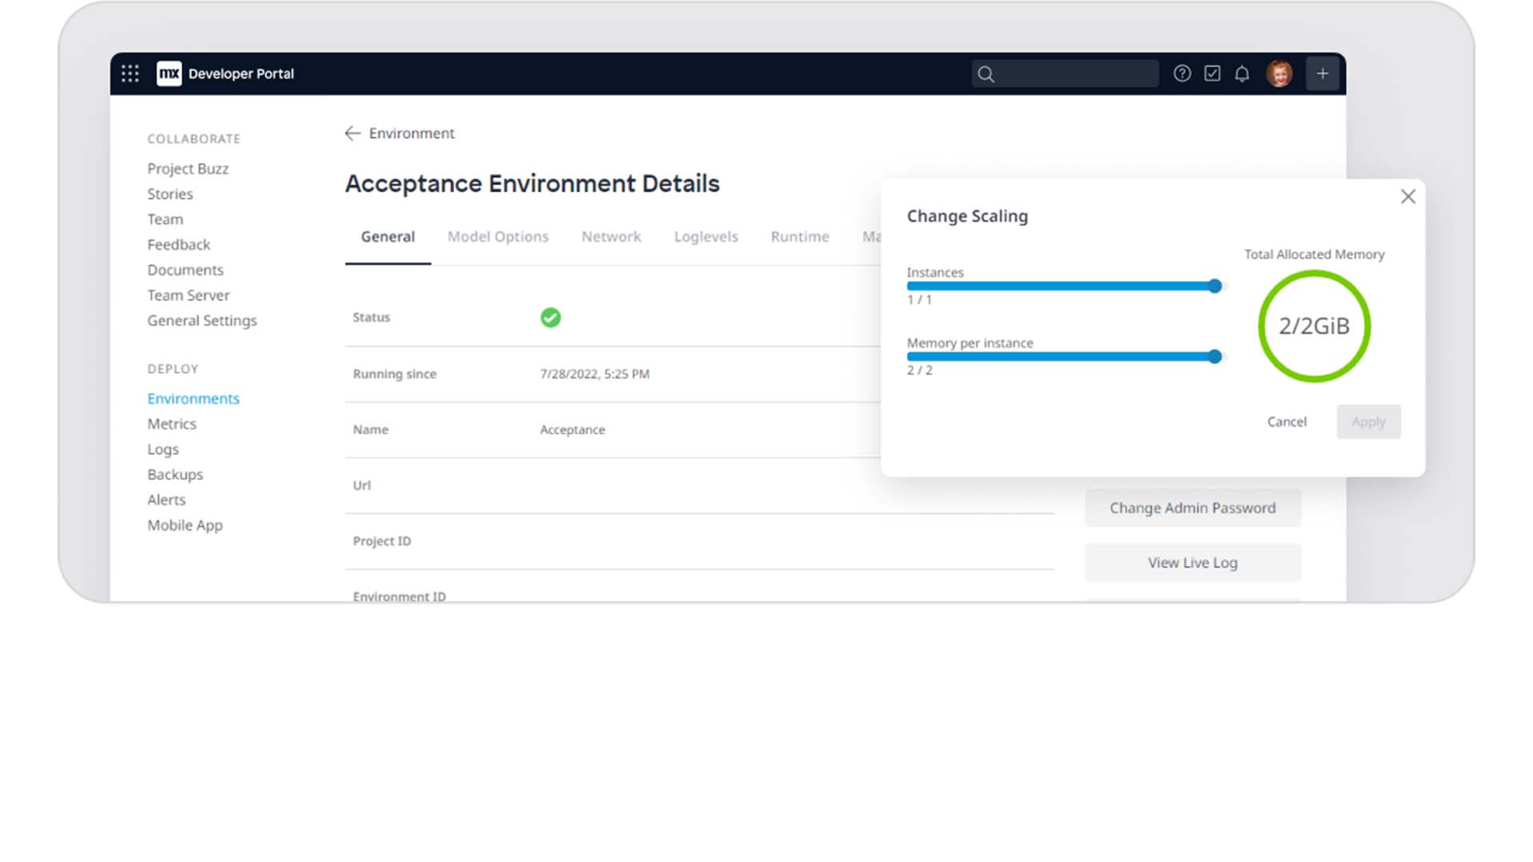Click the Loglevels tab

pos(706,235)
